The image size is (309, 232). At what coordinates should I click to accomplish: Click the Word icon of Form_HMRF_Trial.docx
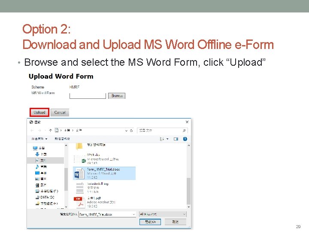pos(79,173)
